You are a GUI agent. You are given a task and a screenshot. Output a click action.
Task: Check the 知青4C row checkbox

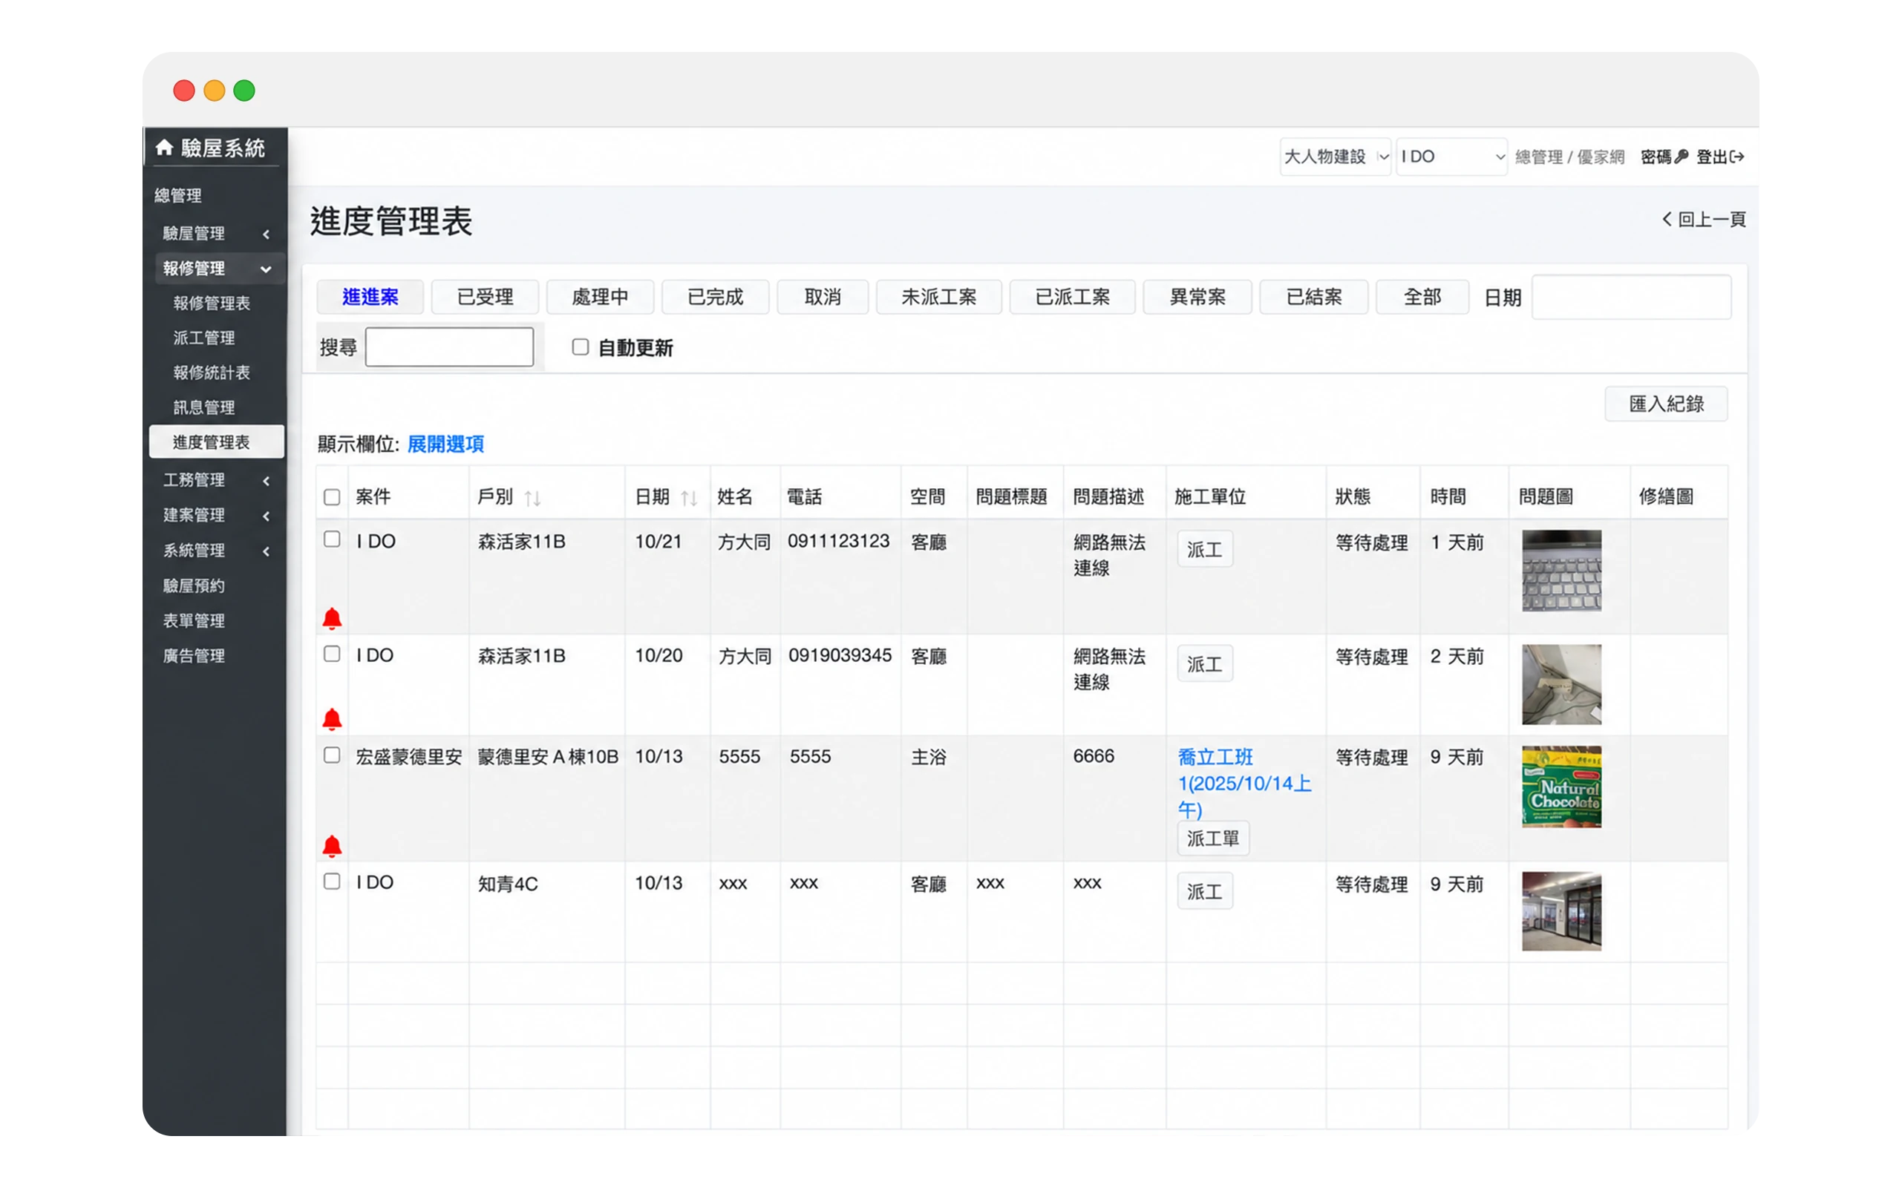coord(332,881)
